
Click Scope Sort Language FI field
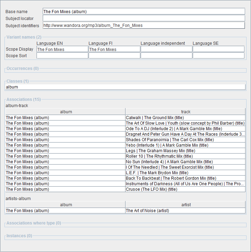point(114,56)
